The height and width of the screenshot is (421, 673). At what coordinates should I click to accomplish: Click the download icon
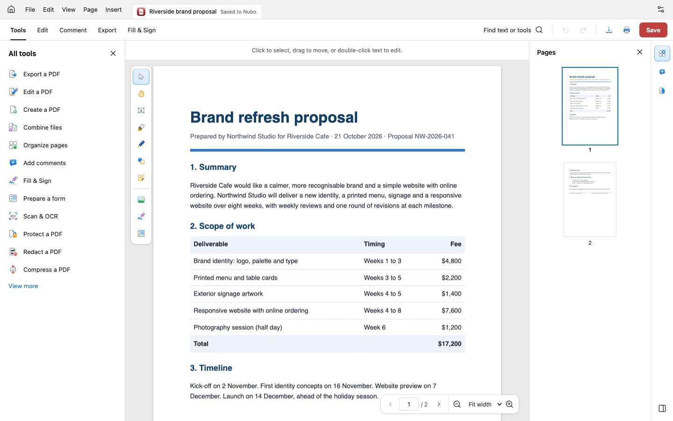[609, 30]
